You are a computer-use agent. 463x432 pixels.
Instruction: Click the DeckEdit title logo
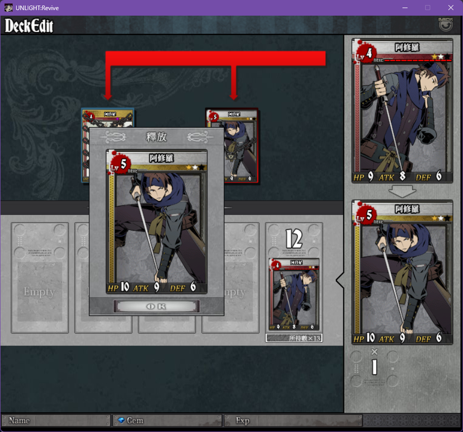(29, 25)
